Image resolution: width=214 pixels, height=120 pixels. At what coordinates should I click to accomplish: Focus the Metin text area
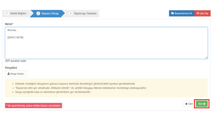click(x=106, y=43)
